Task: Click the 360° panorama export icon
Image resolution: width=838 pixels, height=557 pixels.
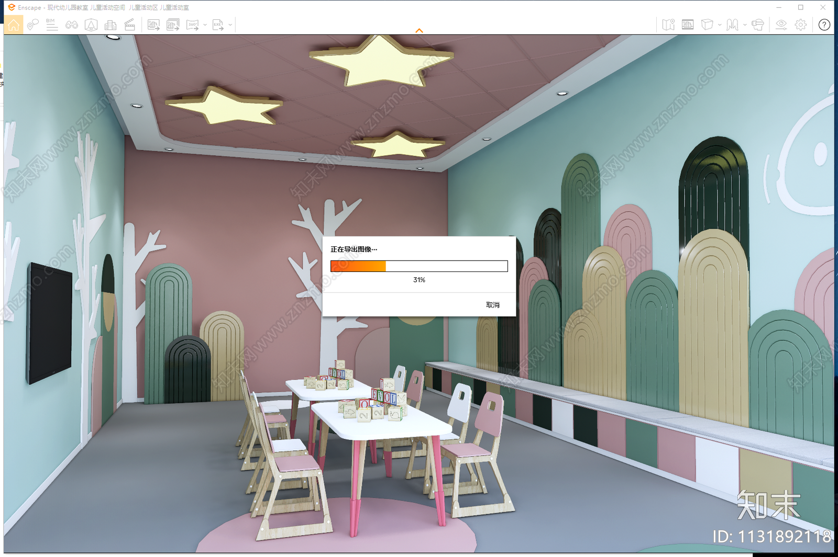Action: point(193,25)
